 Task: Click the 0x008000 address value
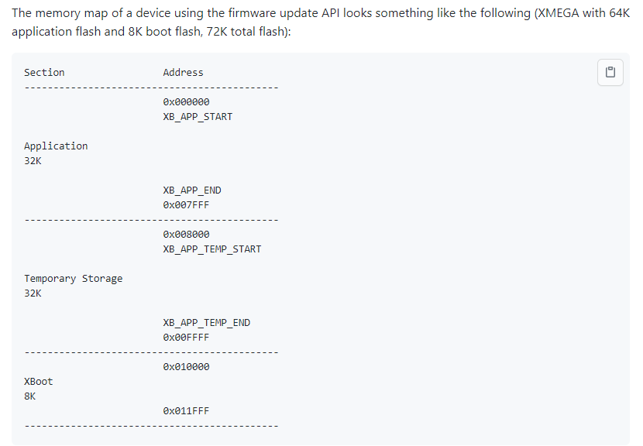(186, 235)
